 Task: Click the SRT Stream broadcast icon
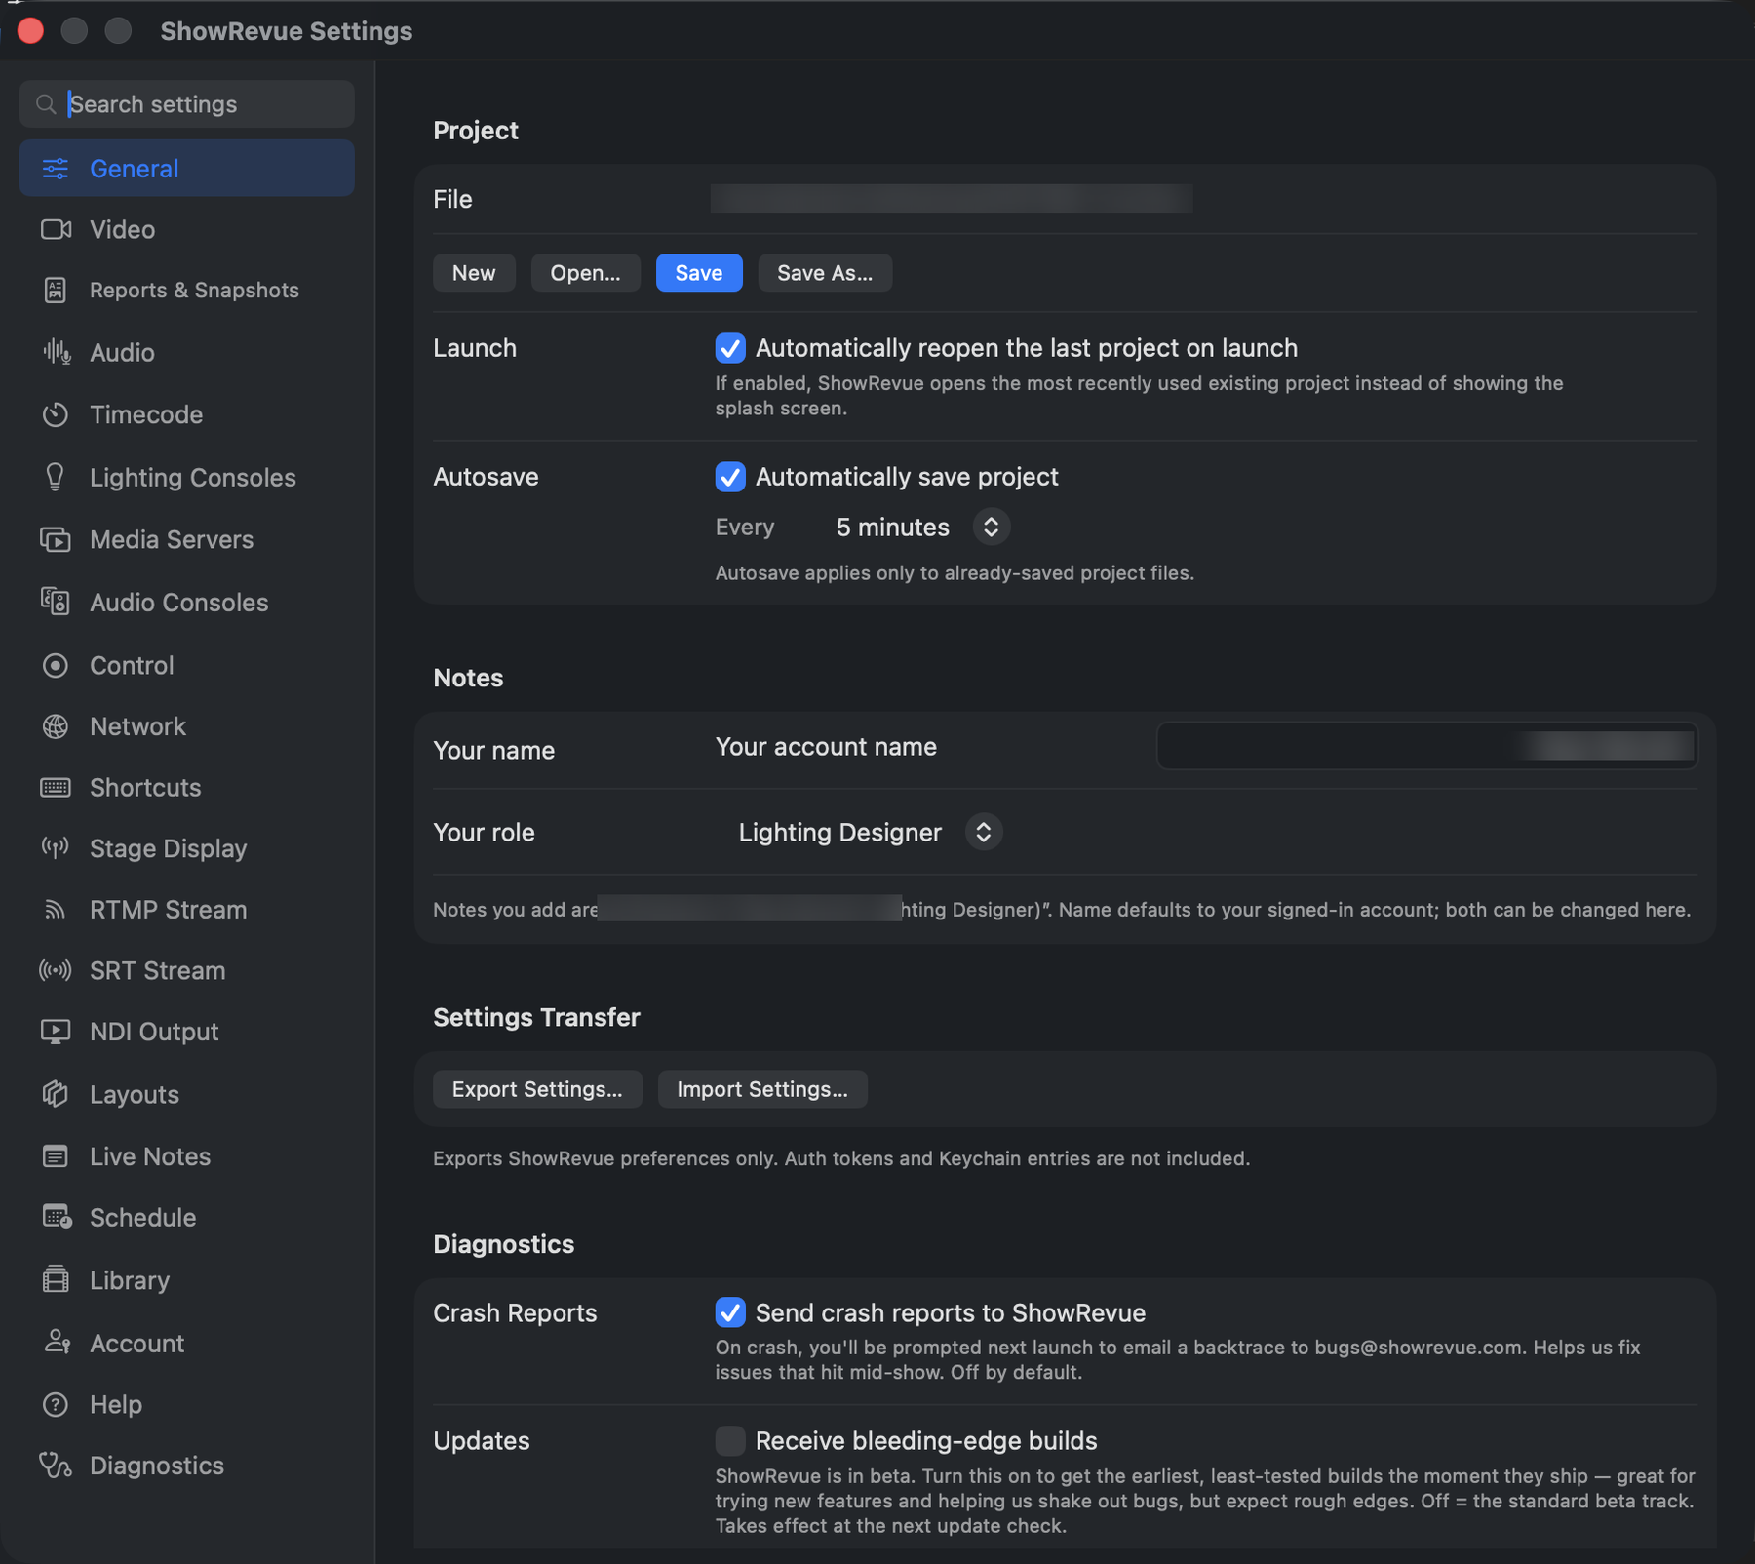56,970
